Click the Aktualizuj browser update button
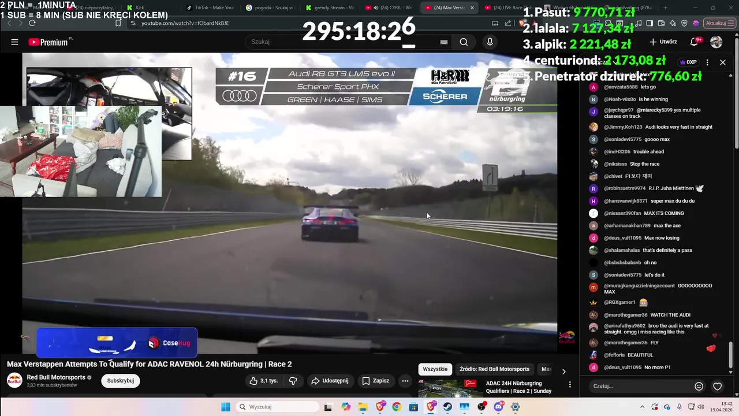Viewport: 739px width, 416px height. pyautogui.click(x=716, y=23)
